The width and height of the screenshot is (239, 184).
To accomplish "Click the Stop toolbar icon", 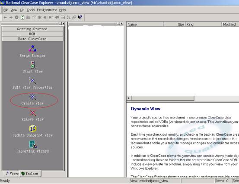I will [17, 17].
